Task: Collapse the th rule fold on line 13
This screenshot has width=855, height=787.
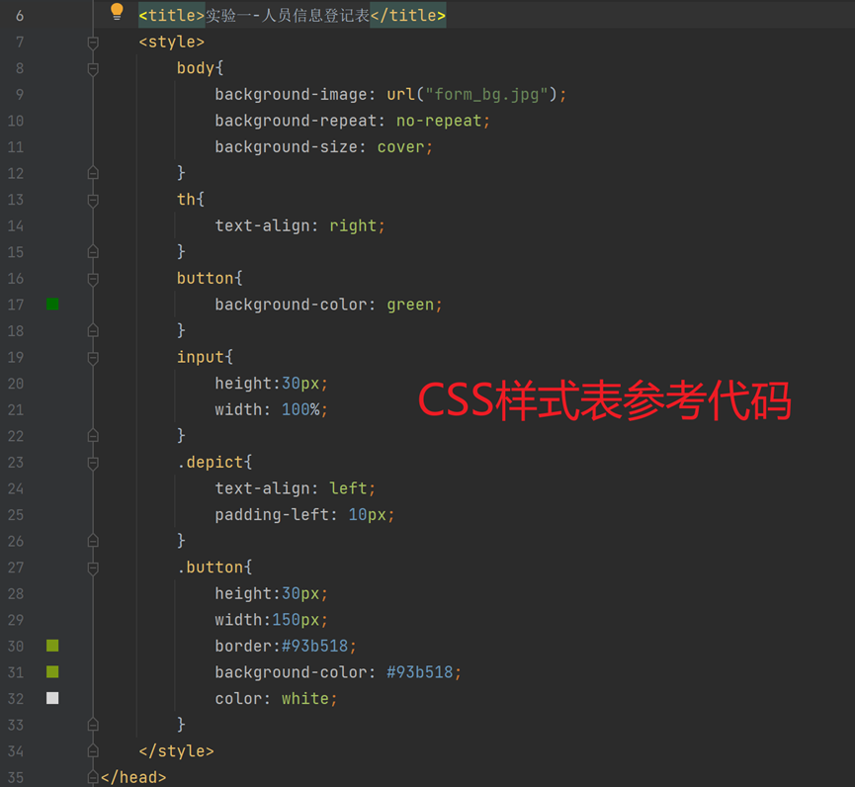Action: (x=93, y=200)
